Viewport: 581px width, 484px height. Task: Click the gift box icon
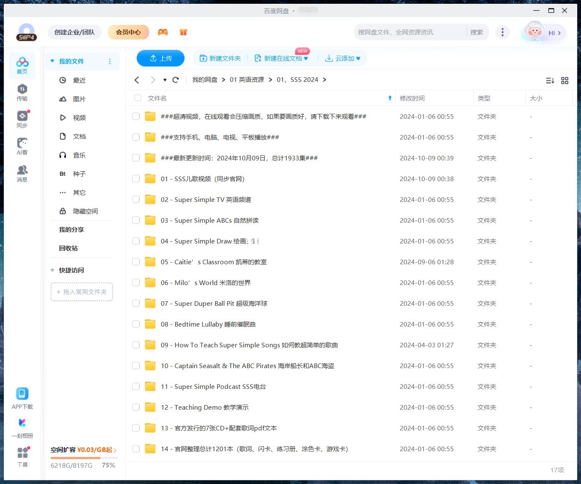(x=183, y=32)
